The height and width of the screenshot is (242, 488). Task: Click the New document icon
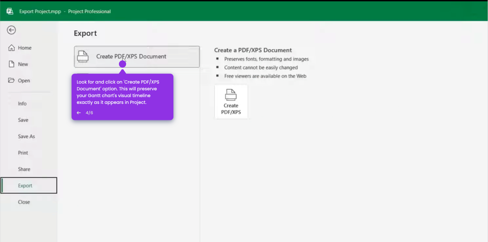click(11, 64)
